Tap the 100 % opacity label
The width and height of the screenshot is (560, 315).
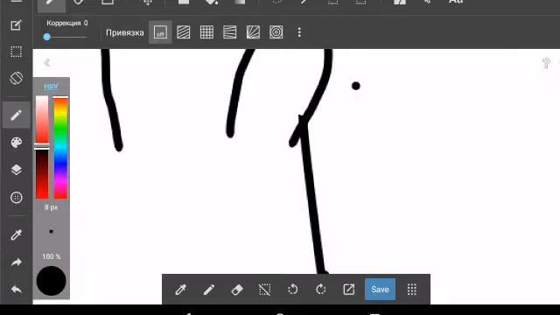(51, 256)
